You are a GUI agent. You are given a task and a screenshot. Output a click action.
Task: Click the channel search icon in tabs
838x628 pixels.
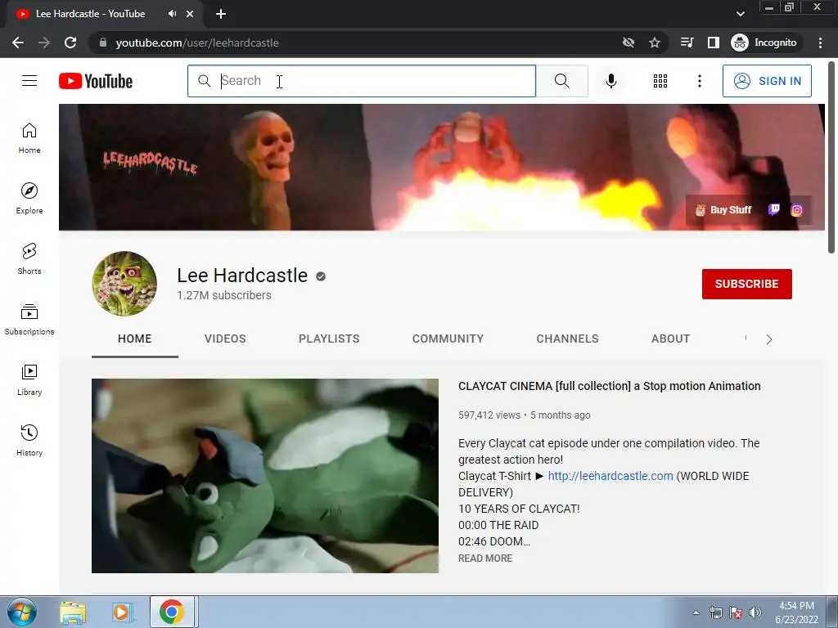[746, 339]
